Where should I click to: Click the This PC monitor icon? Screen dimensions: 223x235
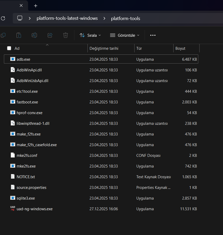pyautogui.click(x=20, y=18)
